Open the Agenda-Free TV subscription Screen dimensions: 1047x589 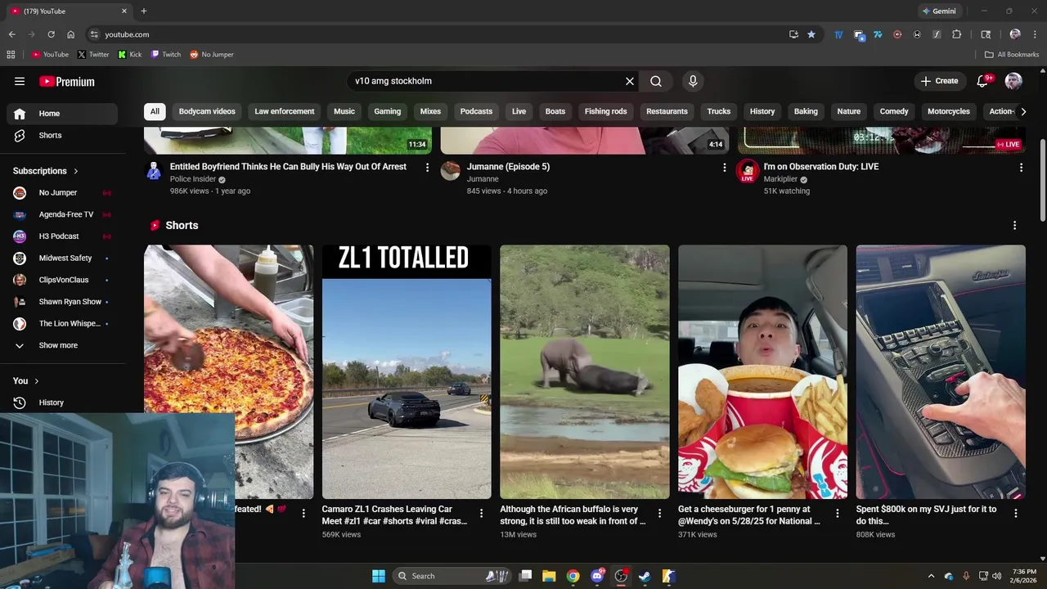tap(62, 214)
